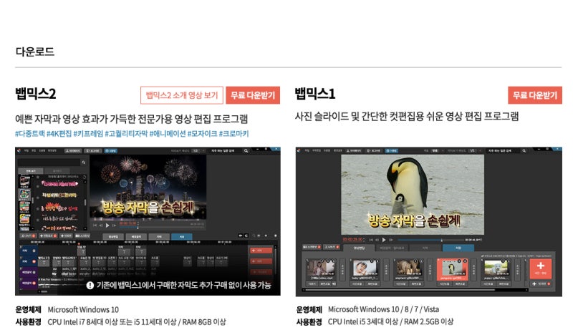This screenshot has height=330, width=573.
Task: Click the 뱁믹스2 소개 영상 보기 button
Action: pyautogui.click(x=182, y=95)
